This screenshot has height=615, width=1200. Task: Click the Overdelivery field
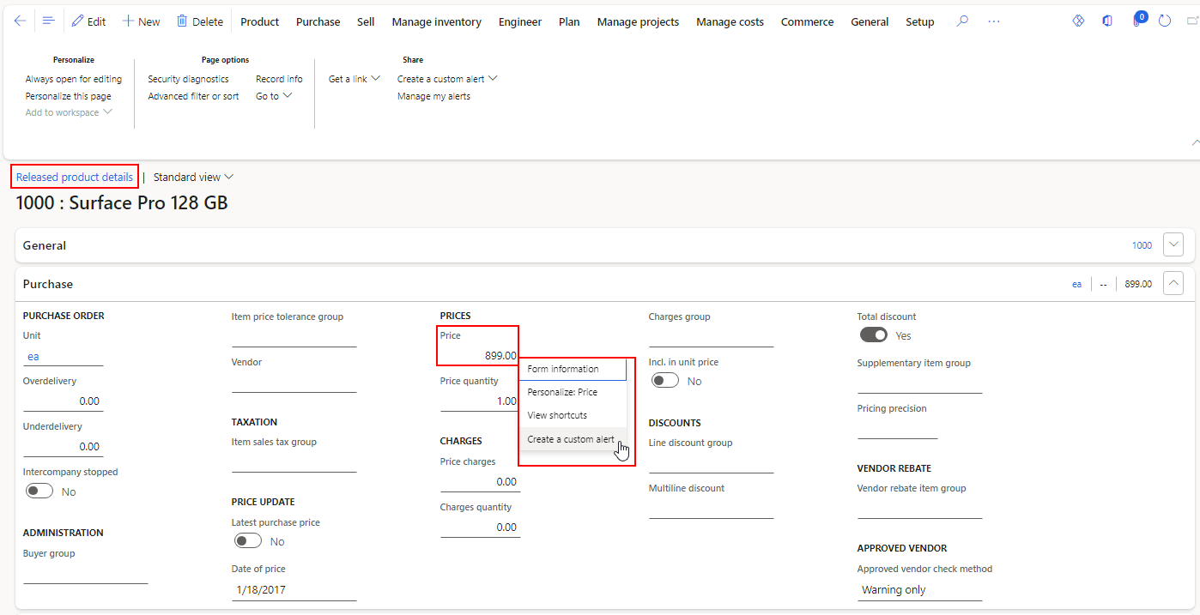point(63,401)
